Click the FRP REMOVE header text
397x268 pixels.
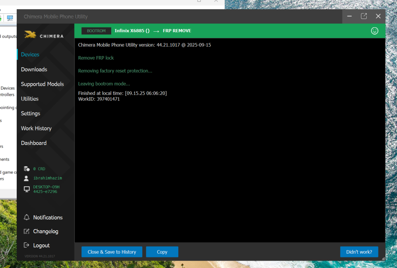coord(177,31)
